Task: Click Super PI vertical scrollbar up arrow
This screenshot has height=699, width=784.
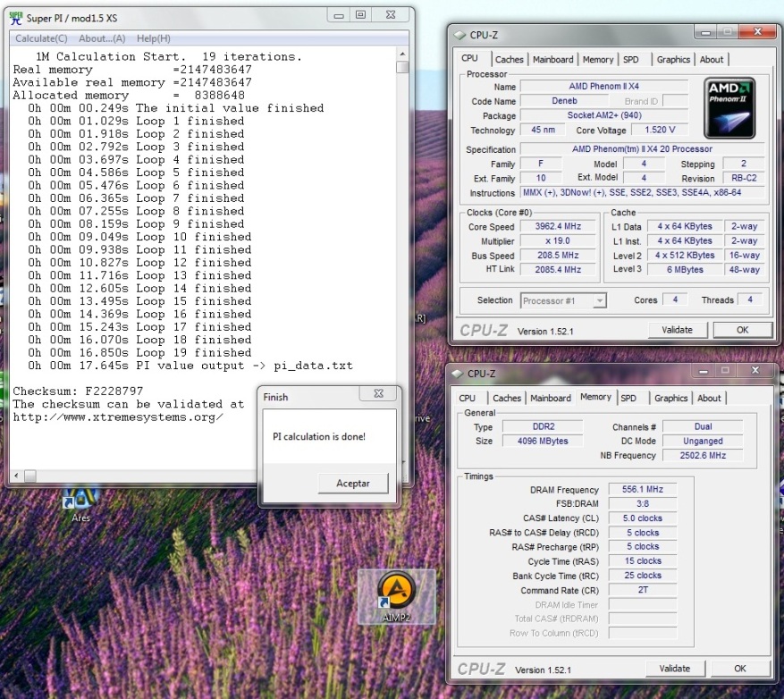Action: pos(402,54)
